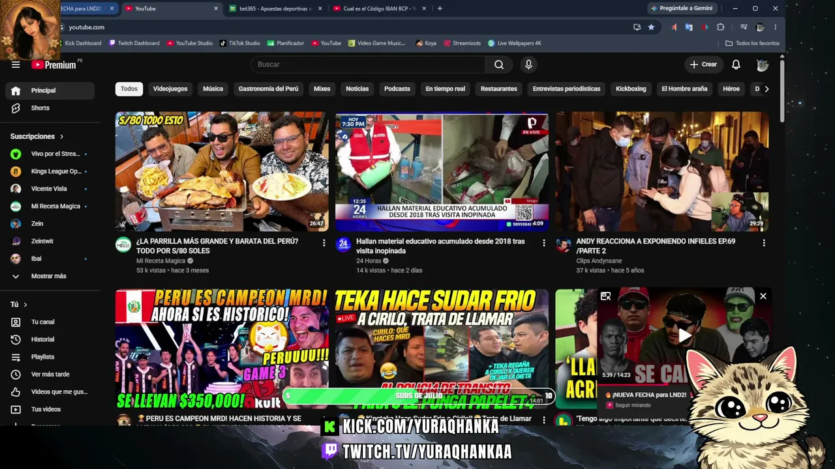Open Playlists in the sidebar
The height and width of the screenshot is (469, 835).
click(50, 357)
